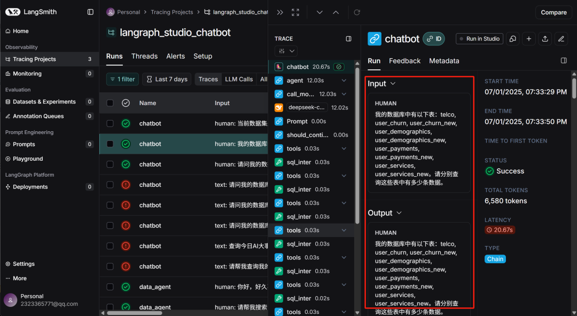Viewport: 577px width, 316px height.
Task: Select the Prompt 0.00s trace node
Action: [311, 121]
